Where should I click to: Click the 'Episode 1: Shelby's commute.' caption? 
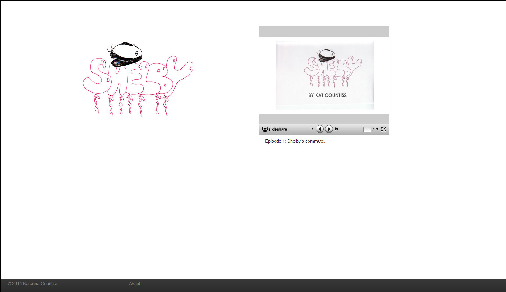tap(295, 141)
